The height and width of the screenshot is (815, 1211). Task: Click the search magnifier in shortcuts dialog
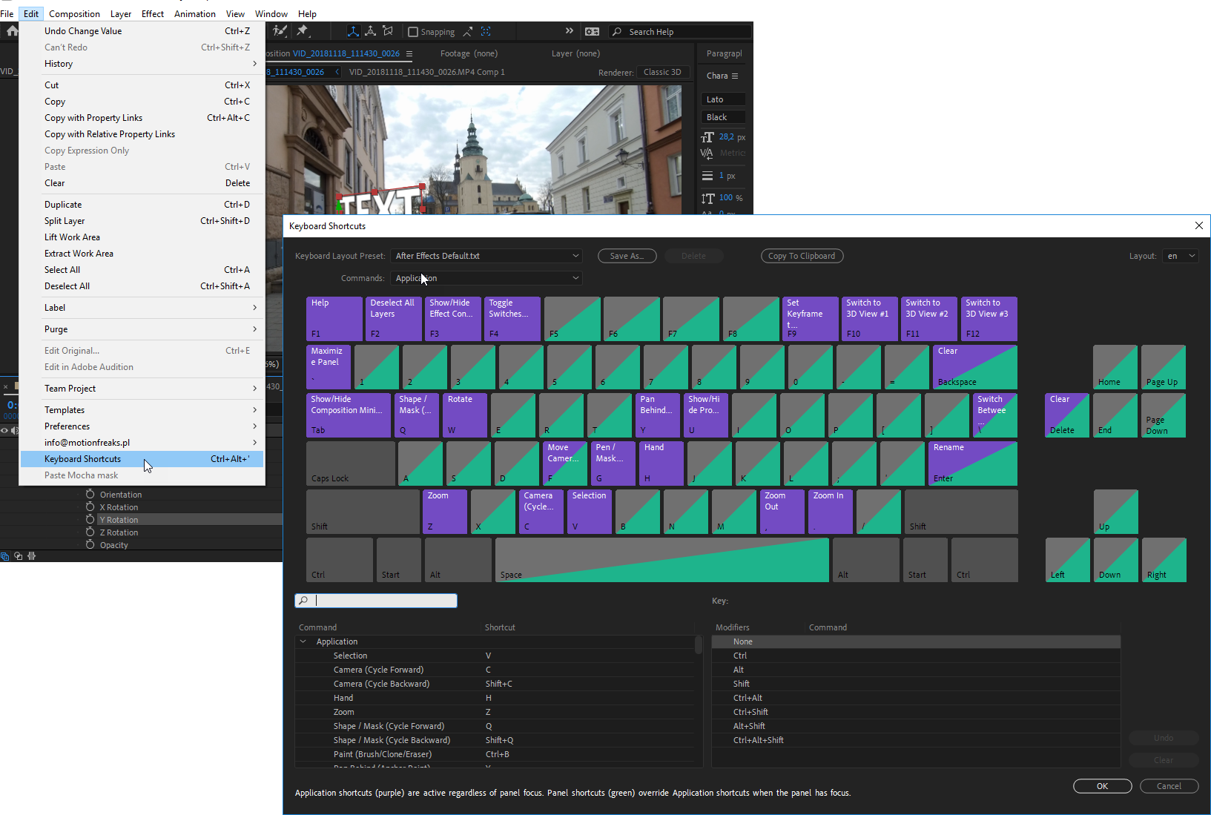point(303,601)
